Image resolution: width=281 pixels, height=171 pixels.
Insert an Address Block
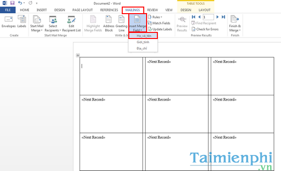click(x=109, y=24)
